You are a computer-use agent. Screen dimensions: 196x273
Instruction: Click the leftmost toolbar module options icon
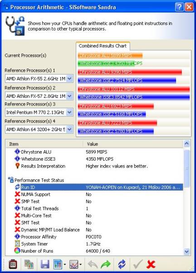click(x=13, y=264)
